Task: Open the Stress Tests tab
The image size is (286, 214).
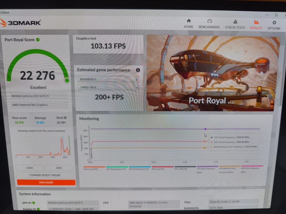Action: pyautogui.click(x=235, y=25)
